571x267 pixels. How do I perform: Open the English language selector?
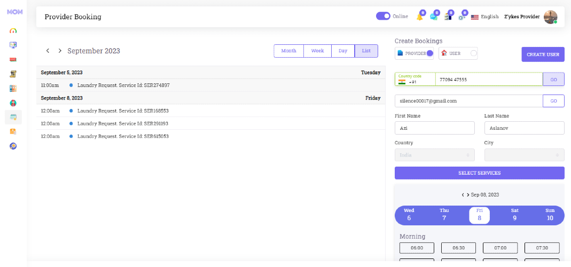click(484, 17)
